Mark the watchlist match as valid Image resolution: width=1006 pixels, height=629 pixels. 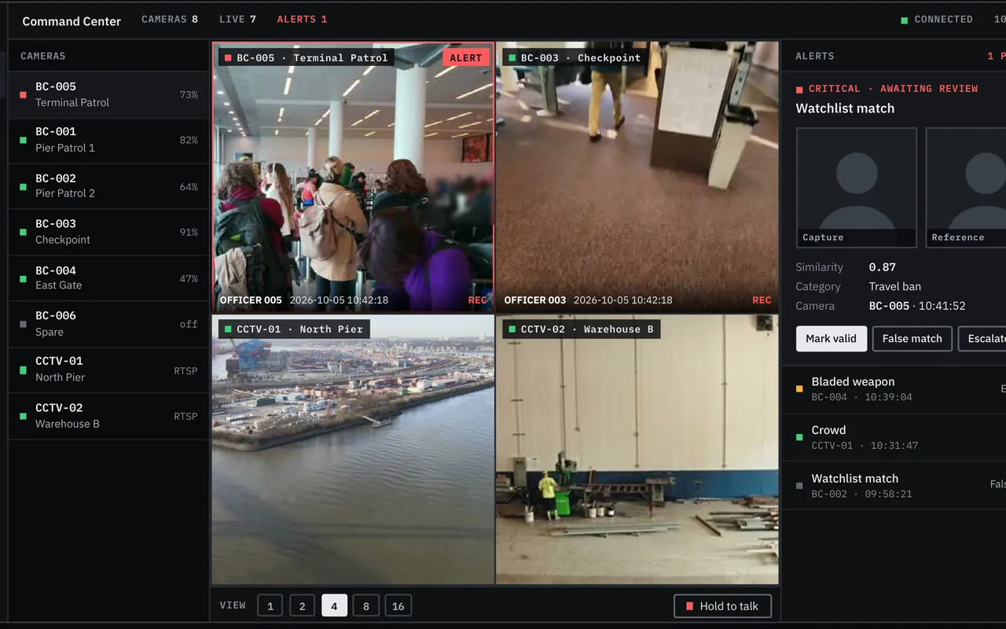coord(832,339)
